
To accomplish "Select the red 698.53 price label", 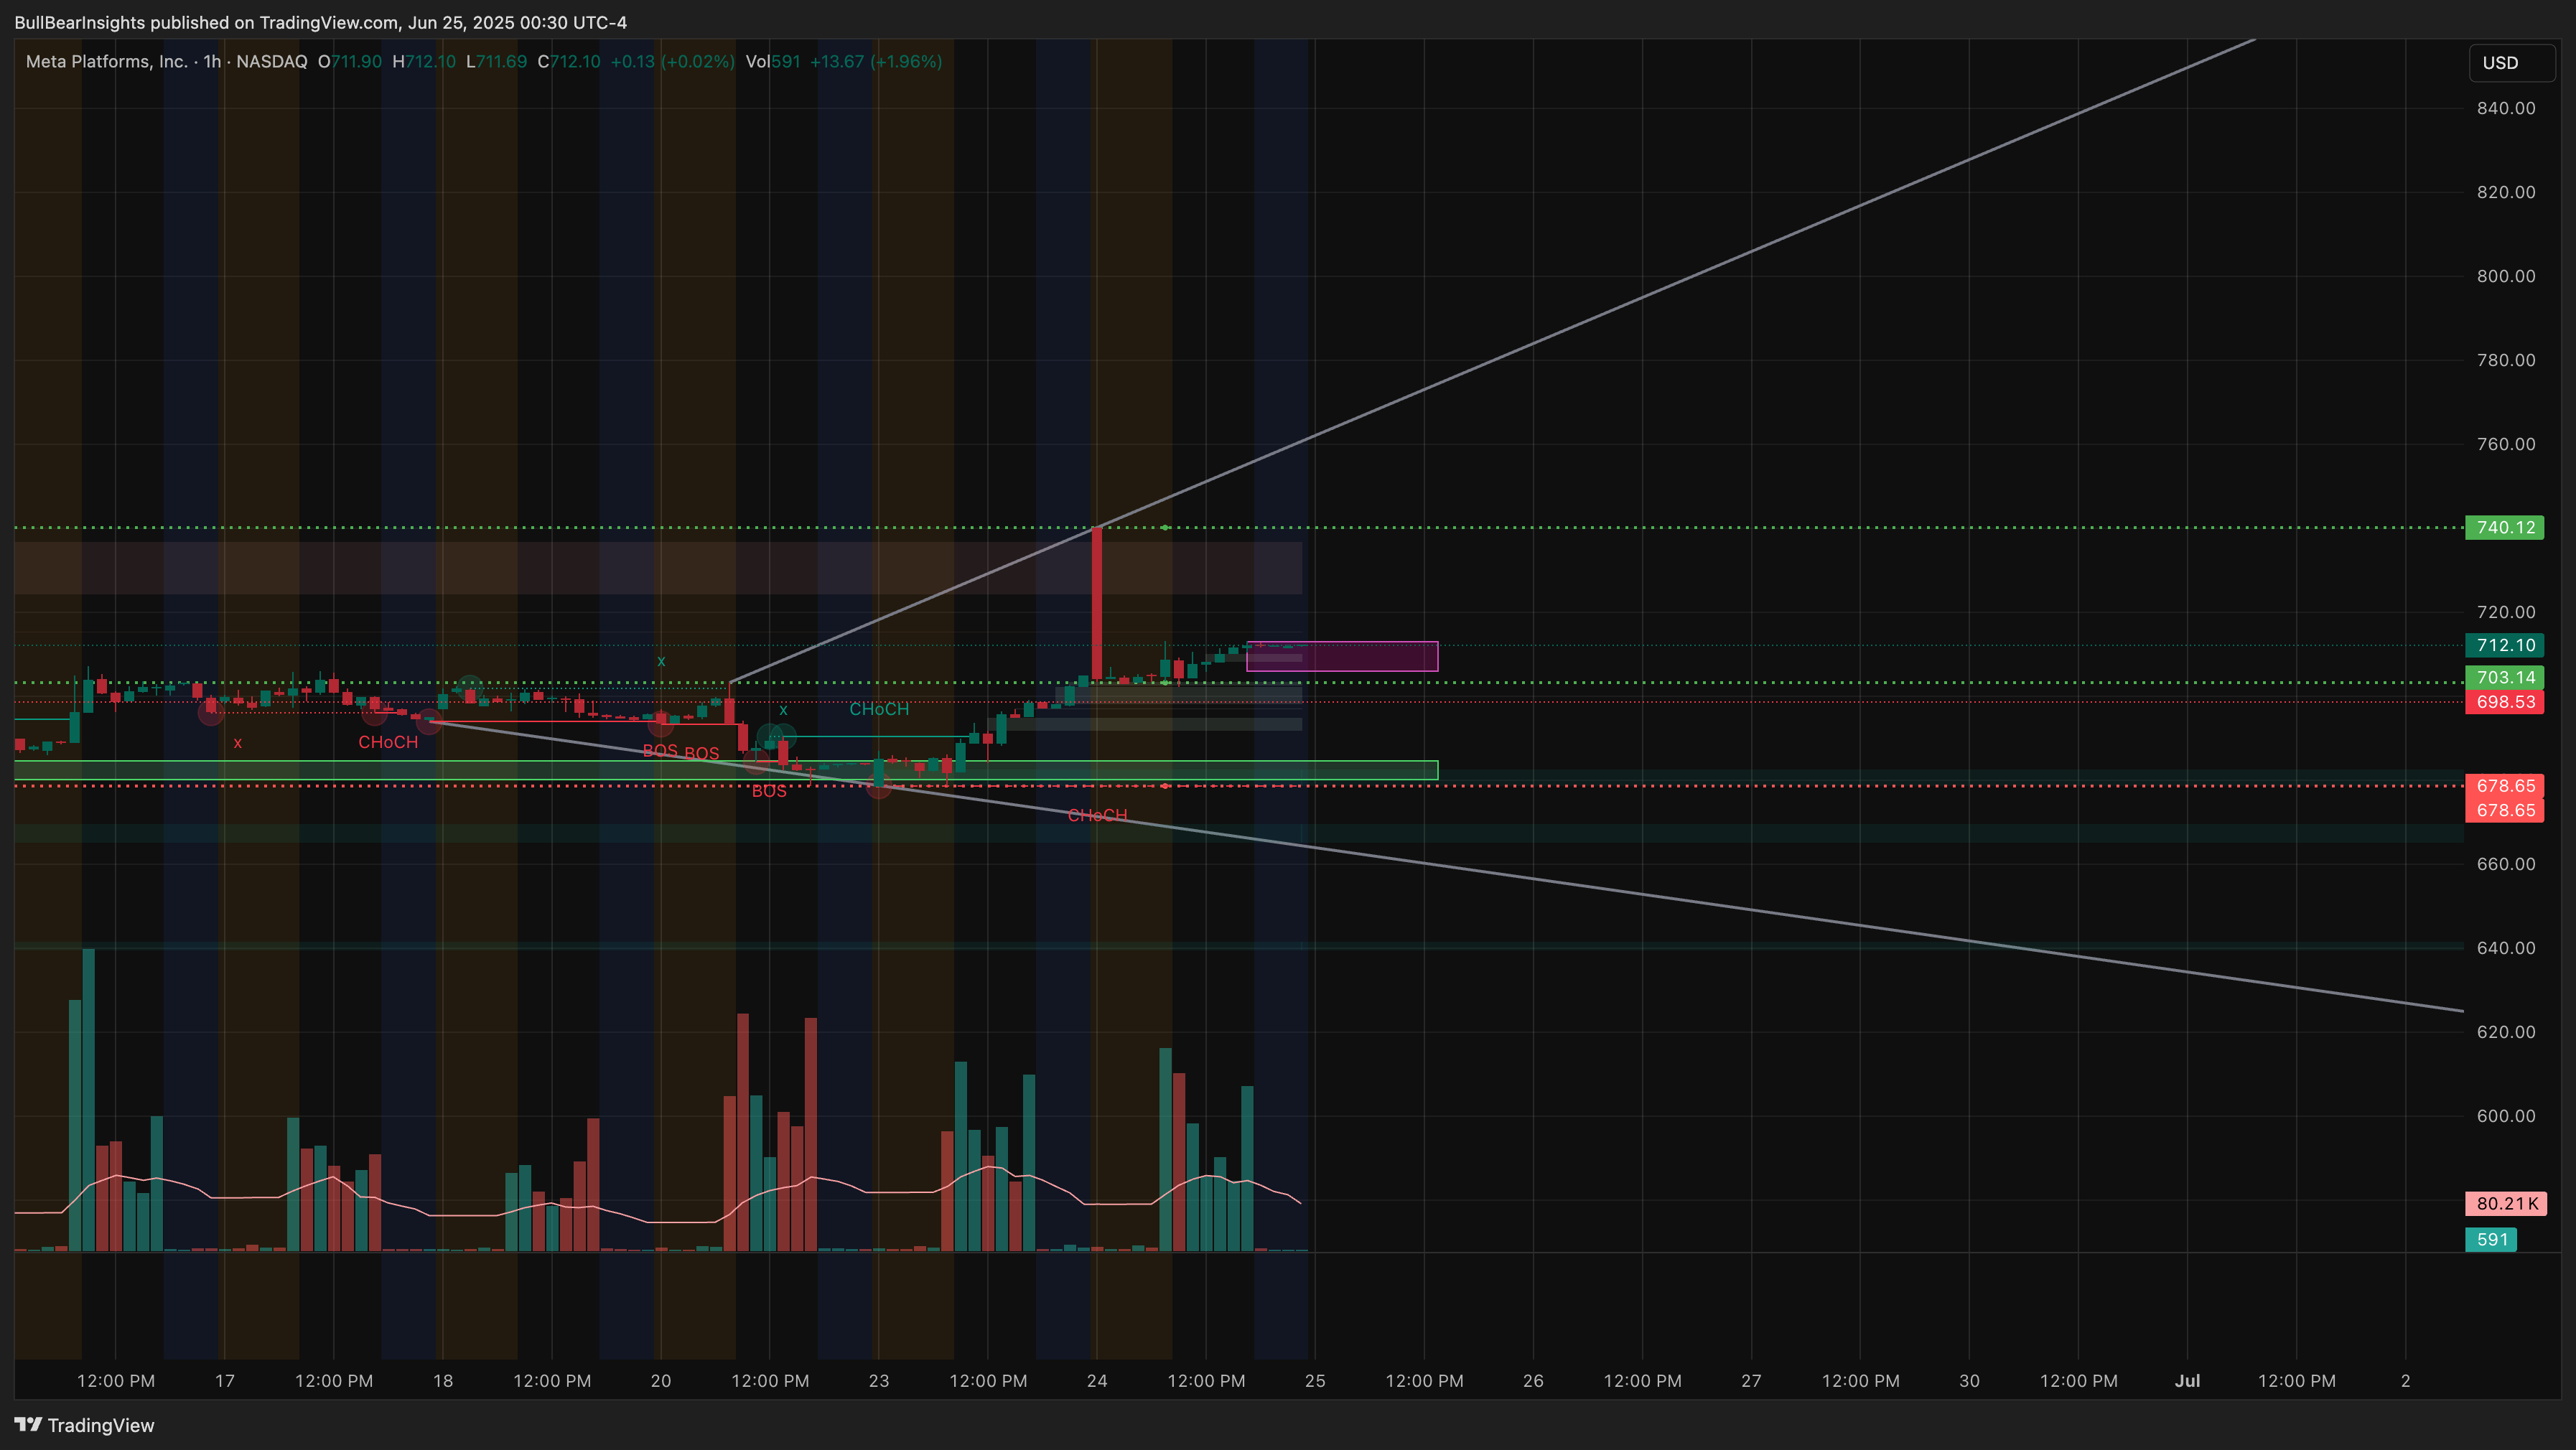I will coord(2505,702).
